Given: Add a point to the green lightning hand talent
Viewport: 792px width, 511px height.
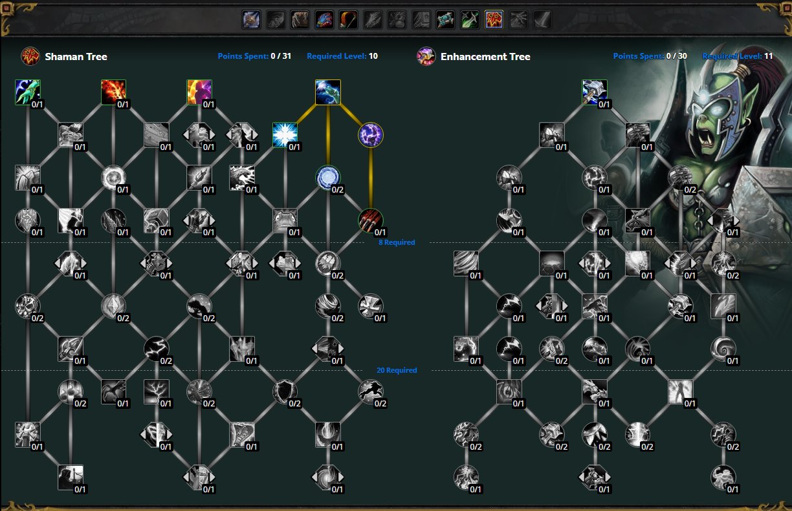Looking at the screenshot, I should [x=28, y=92].
